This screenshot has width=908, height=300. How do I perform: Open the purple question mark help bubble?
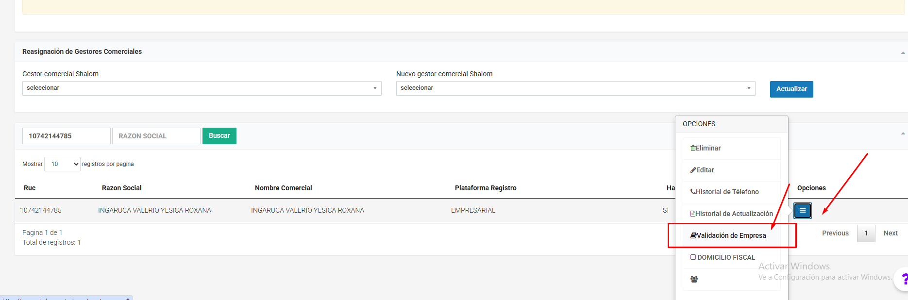(x=903, y=279)
